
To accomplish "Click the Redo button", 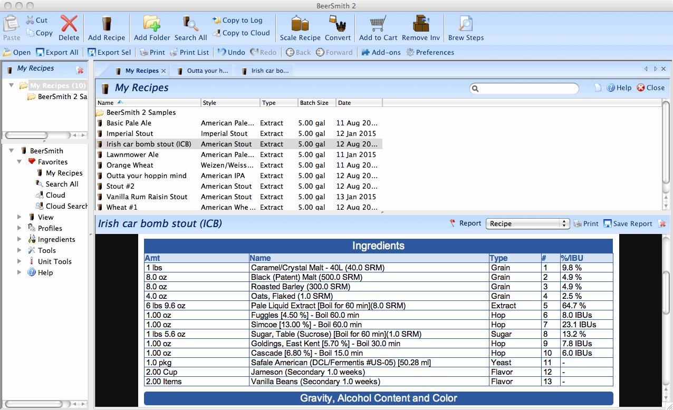I will [x=263, y=52].
